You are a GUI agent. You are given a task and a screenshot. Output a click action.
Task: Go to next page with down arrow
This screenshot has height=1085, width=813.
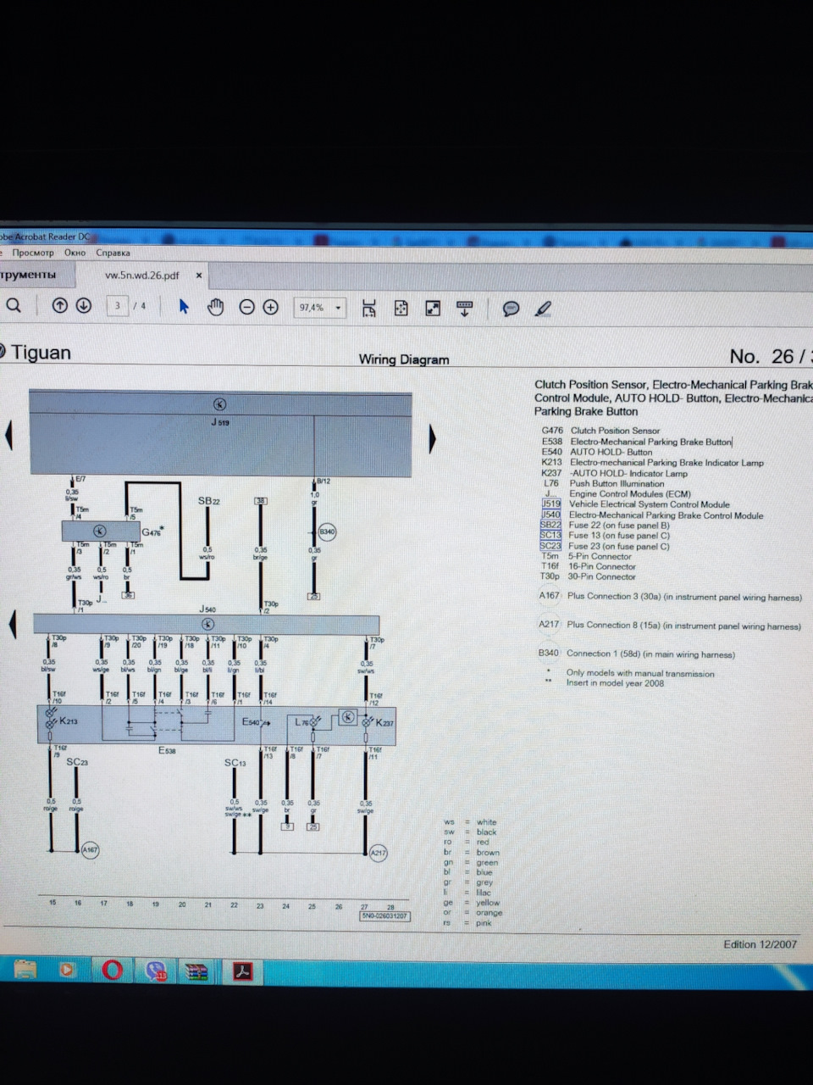[x=83, y=306]
